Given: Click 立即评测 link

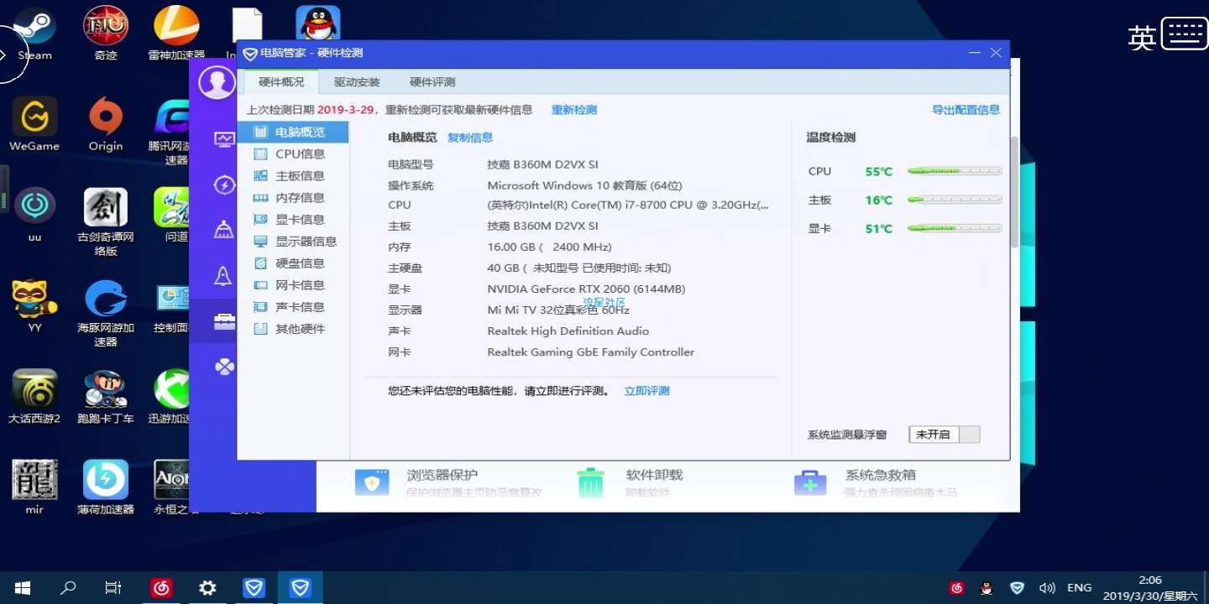Looking at the screenshot, I should coord(647,391).
